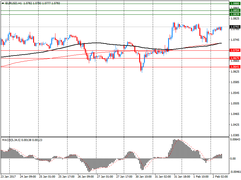
Task: Select the 27 Jan 17:00 time axis label
Action: (x=124, y=177)
